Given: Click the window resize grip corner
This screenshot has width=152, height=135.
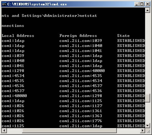Looking at the screenshot, I should tap(148, 131).
